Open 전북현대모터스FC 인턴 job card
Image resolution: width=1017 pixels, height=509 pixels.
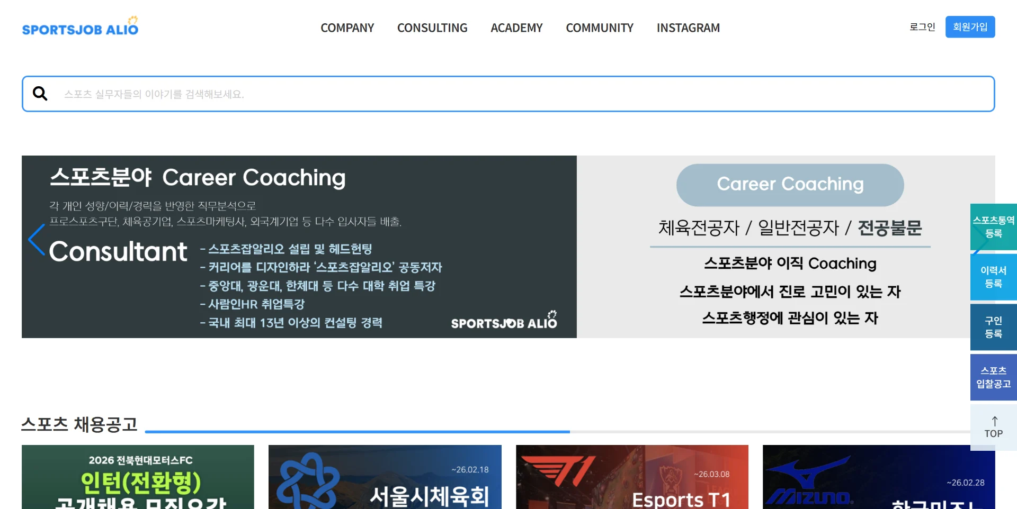(138, 477)
